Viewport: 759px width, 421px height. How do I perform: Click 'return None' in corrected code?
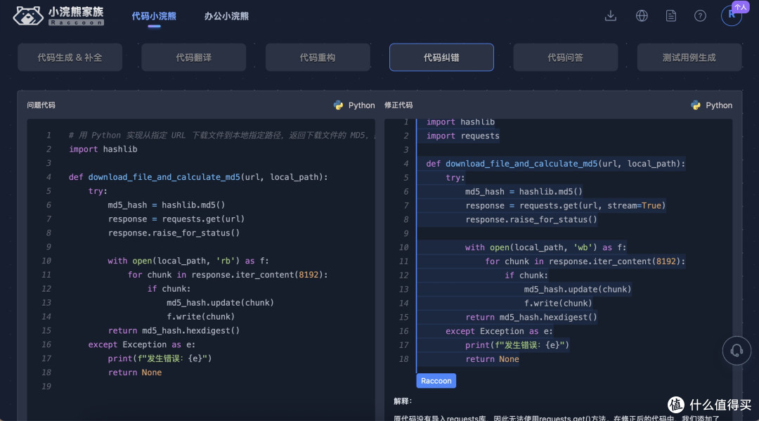(x=492, y=359)
